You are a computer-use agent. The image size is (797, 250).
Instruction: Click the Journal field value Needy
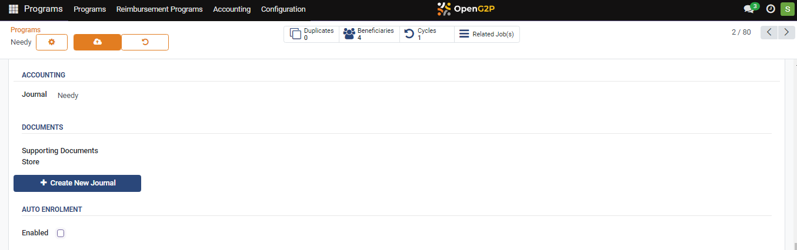pyautogui.click(x=68, y=95)
